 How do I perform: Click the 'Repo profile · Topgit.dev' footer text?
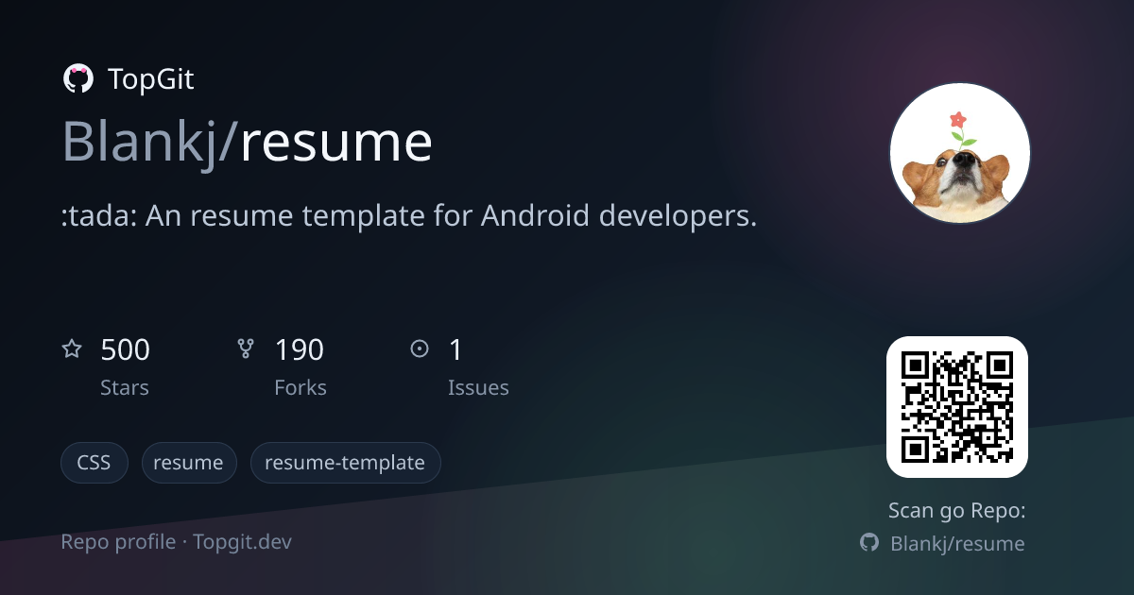(x=177, y=542)
